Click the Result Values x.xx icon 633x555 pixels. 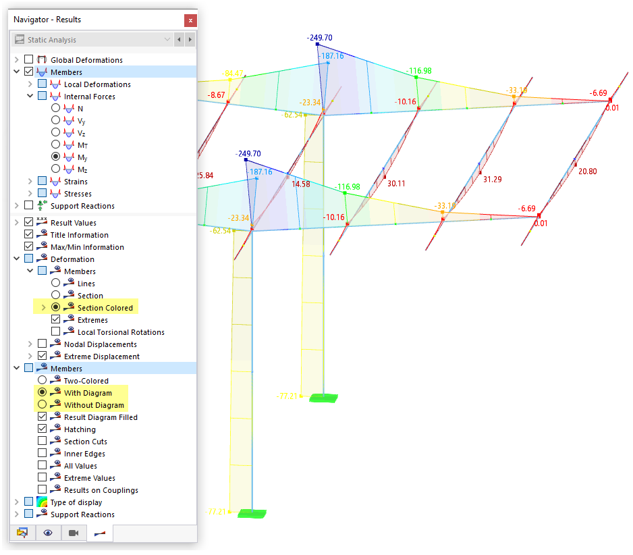(x=42, y=221)
